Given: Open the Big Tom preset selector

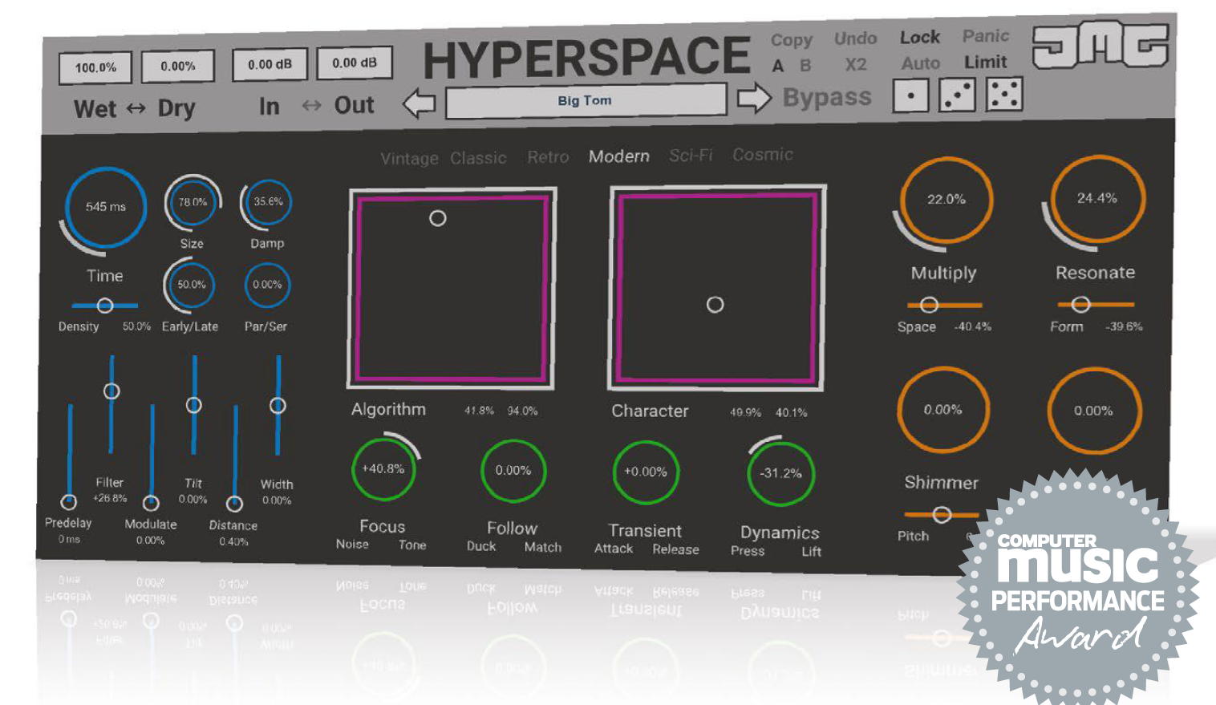Looking at the screenshot, I should pos(585,101).
